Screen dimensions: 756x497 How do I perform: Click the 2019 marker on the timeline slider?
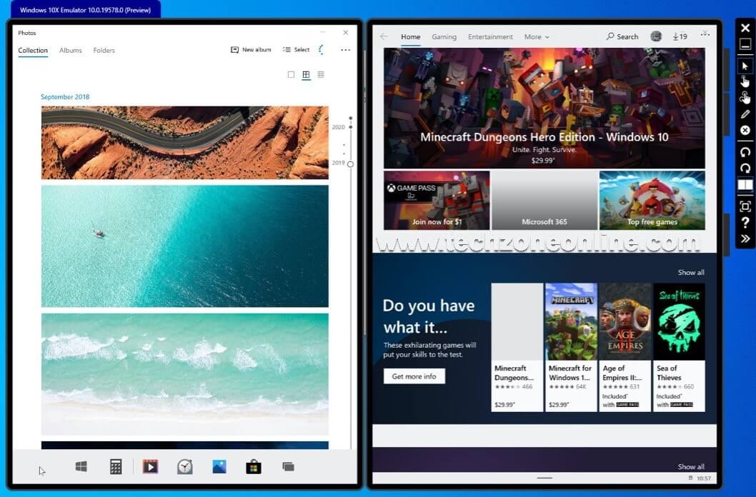pyautogui.click(x=351, y=164)
